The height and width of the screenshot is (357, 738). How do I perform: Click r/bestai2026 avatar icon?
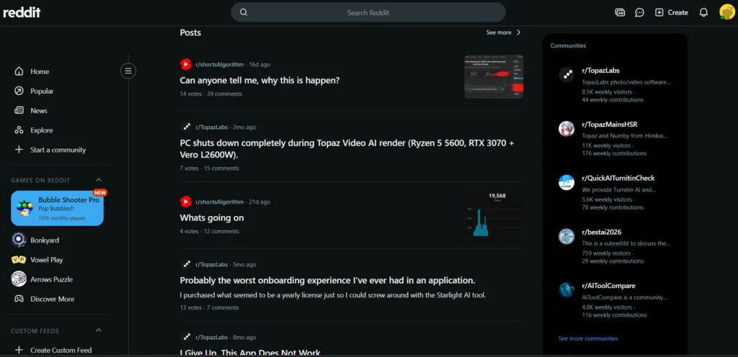pos(566,236)
